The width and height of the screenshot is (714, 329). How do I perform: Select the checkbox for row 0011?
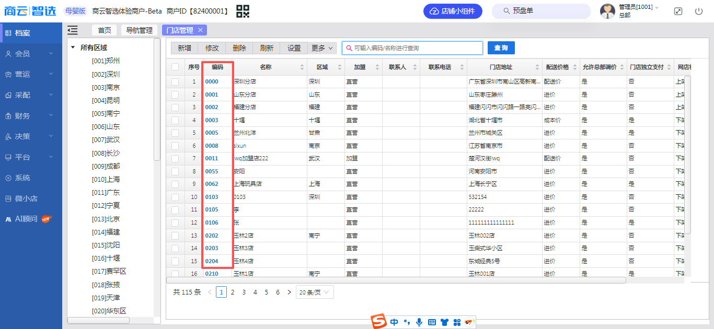[x=175, y=158]
